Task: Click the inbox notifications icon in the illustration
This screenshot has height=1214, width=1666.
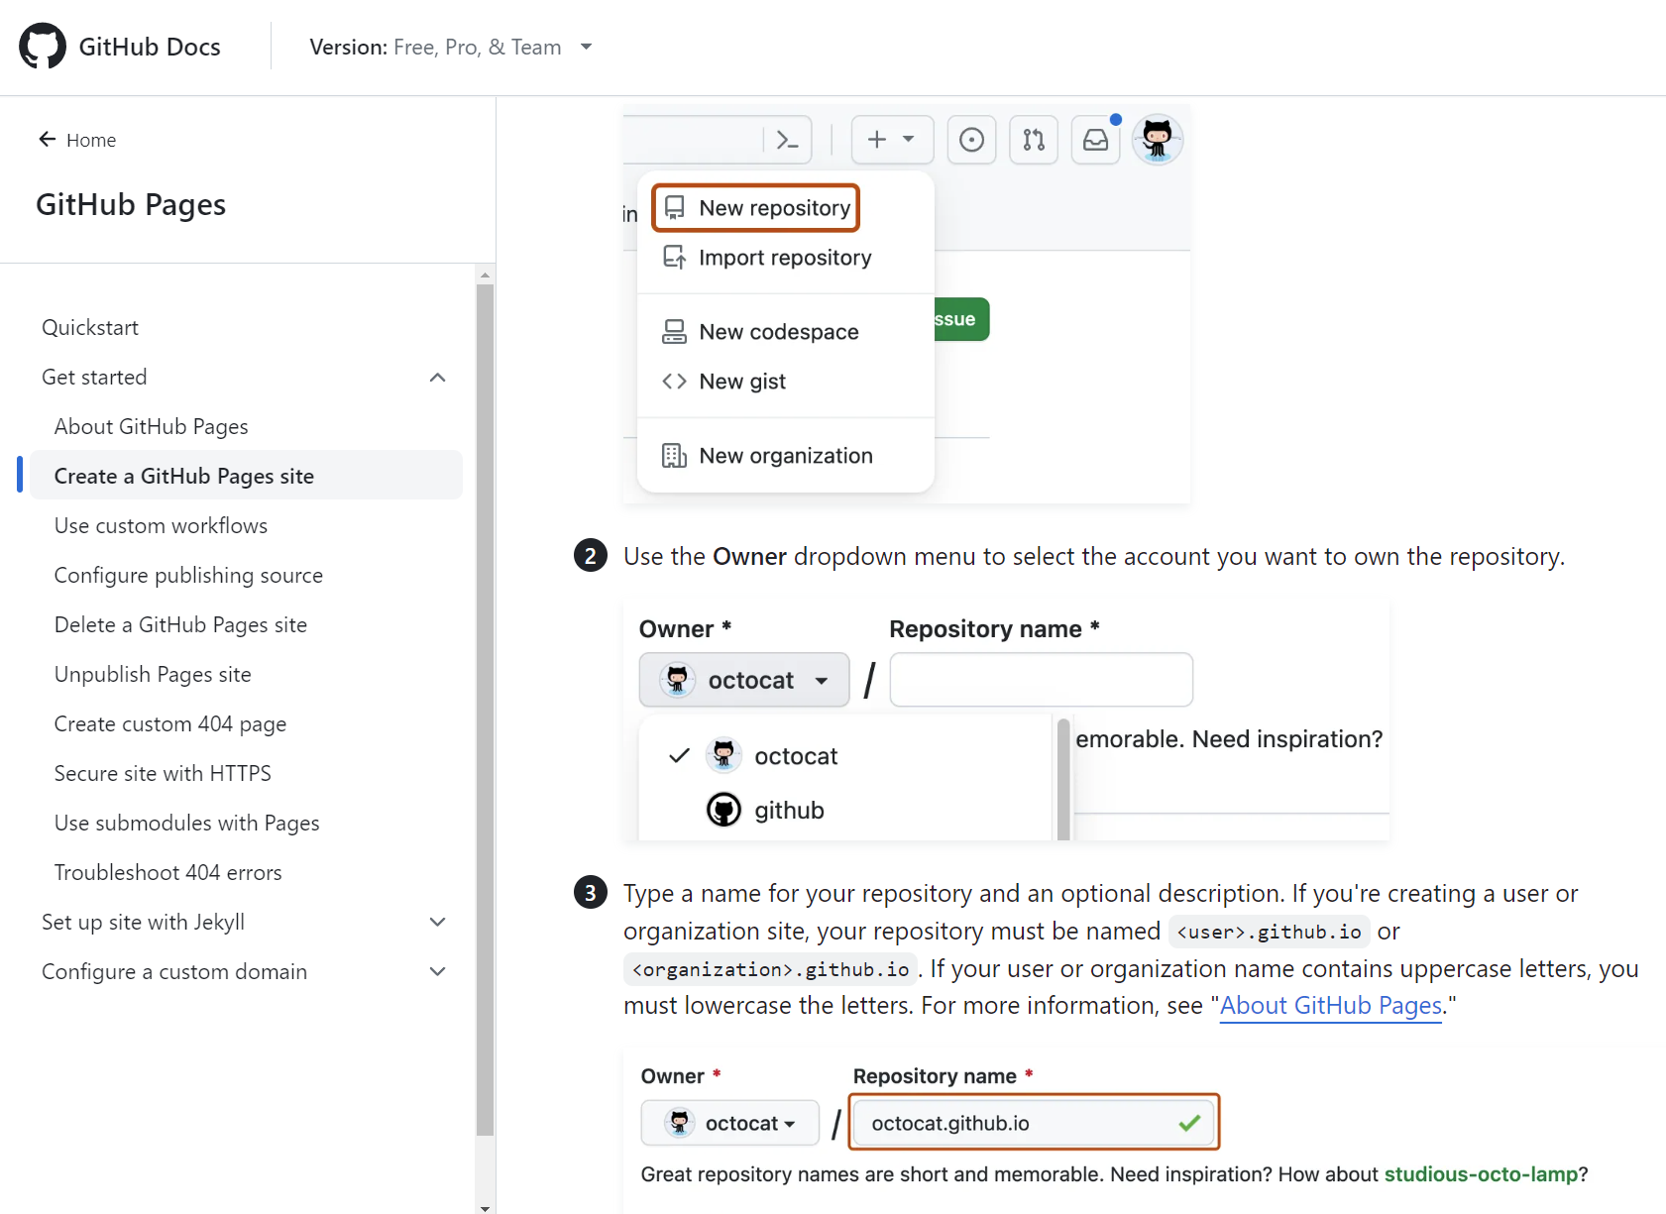Action: click(x=1095, y=140)
